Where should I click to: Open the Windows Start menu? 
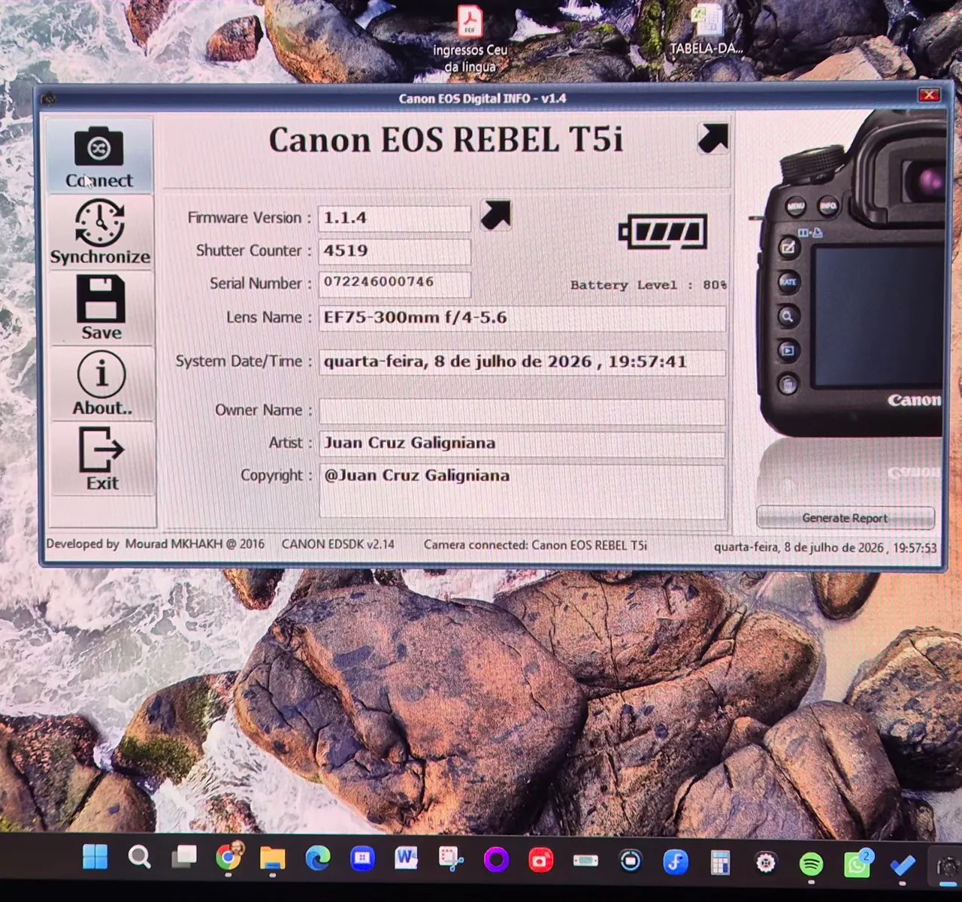point(95,857)
